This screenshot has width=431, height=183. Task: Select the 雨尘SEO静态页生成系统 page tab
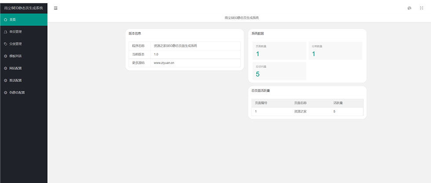pos(241,18)
